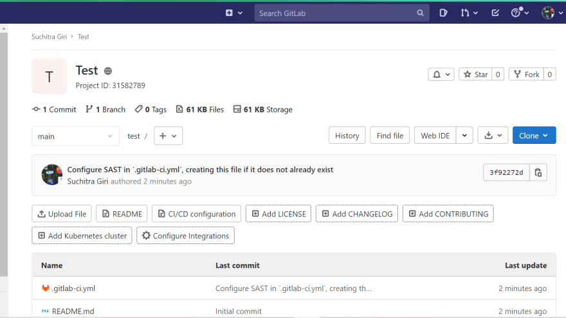Open the .gitlab-ci.yml file

[73, 288]
